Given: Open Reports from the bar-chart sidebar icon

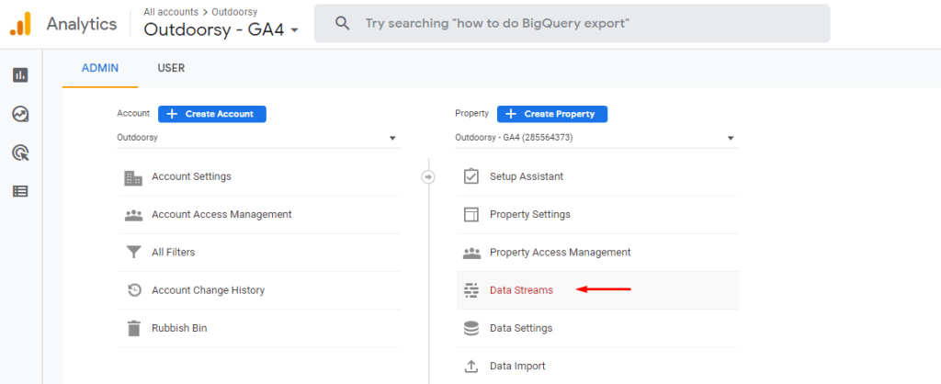Looking at the screenshot, I should pos(20,75).
